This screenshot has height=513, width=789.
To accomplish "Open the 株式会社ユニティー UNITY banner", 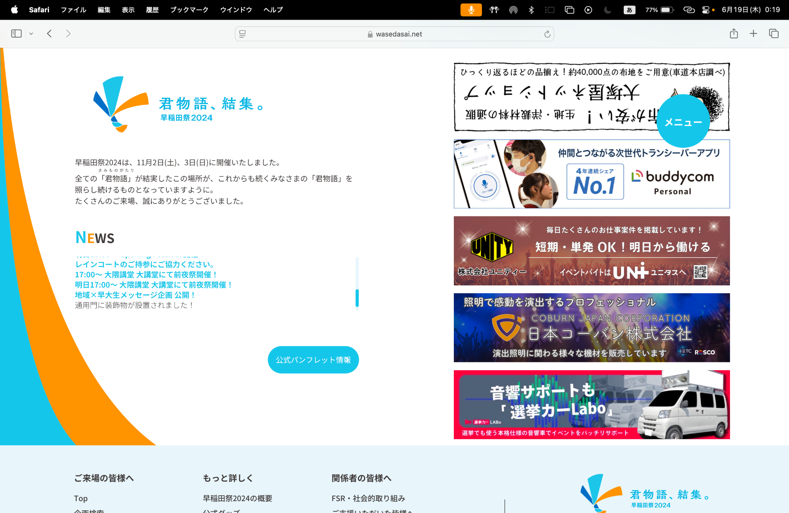I will (592, 251).
